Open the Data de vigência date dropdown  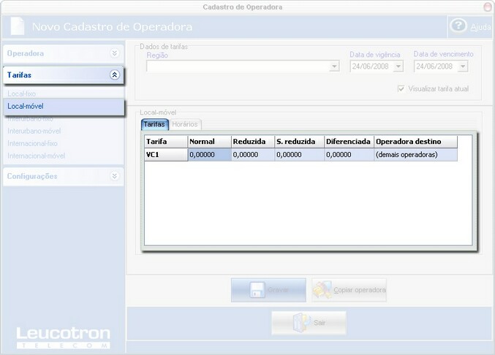click(398, 66)
